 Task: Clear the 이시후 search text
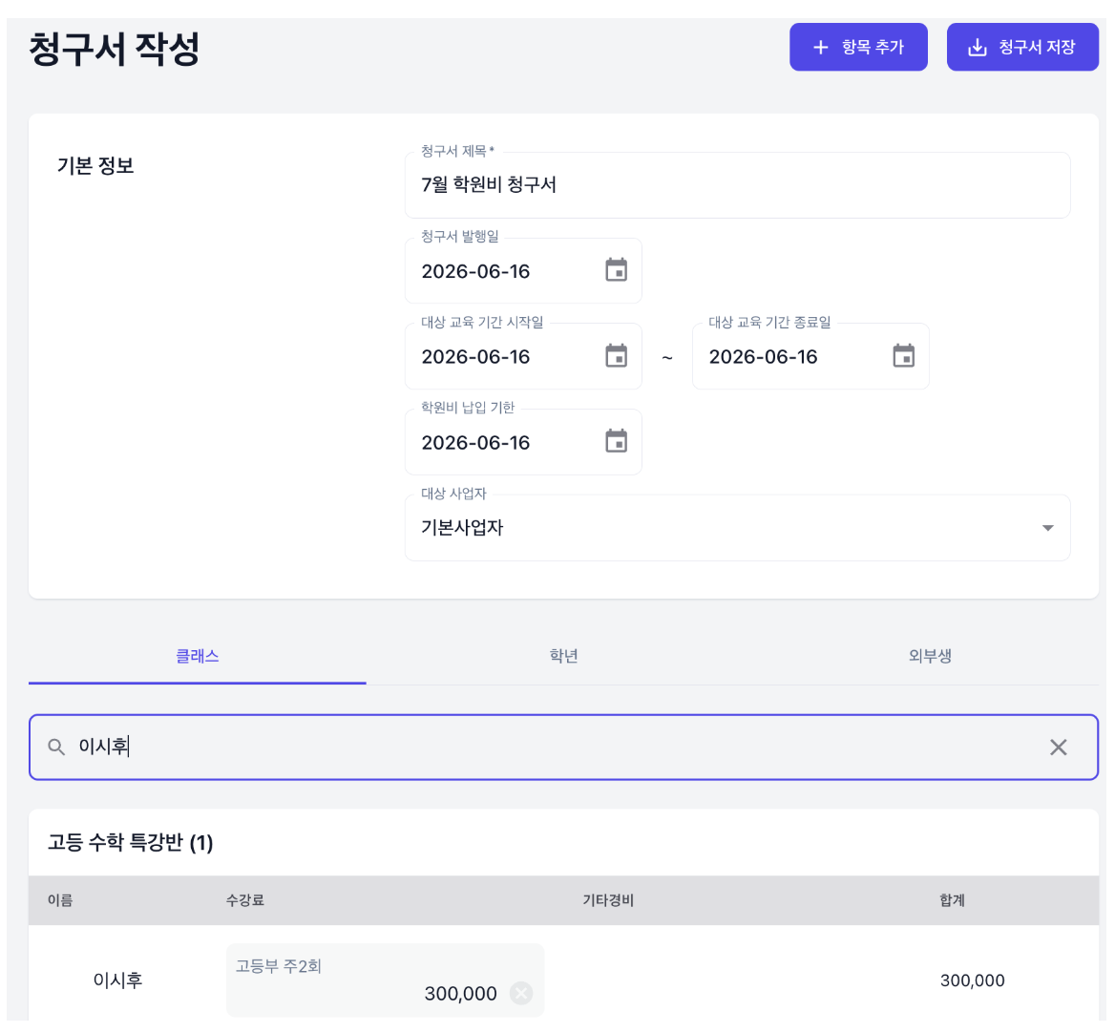tap(1058, 748)
